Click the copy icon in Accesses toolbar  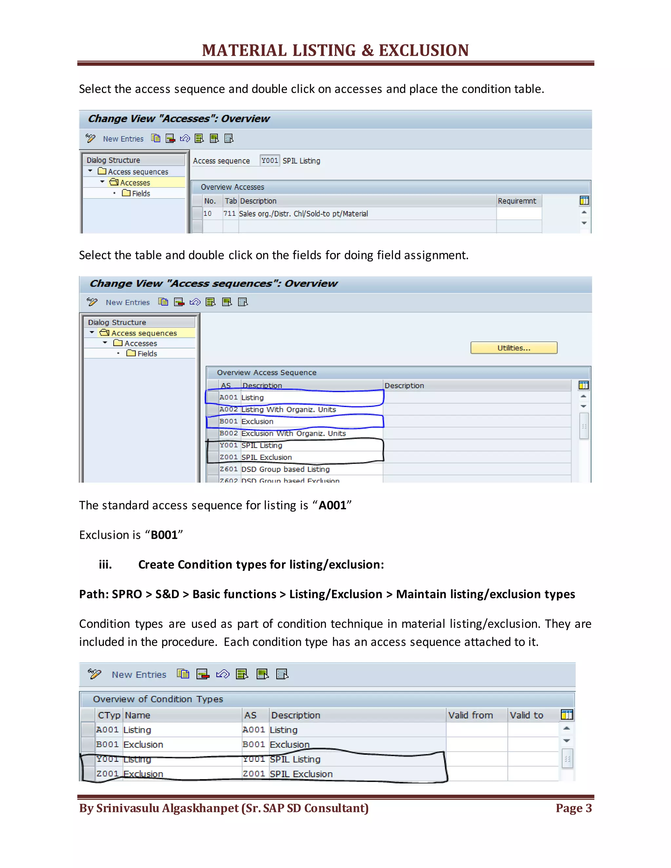[156, 138]
